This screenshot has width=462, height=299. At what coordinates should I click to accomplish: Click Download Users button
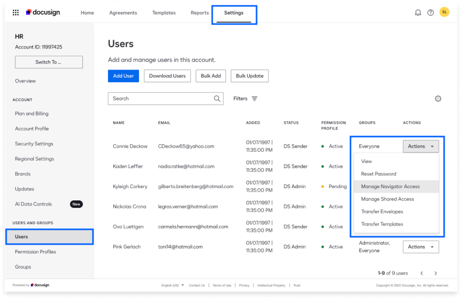tap(168, 76)
